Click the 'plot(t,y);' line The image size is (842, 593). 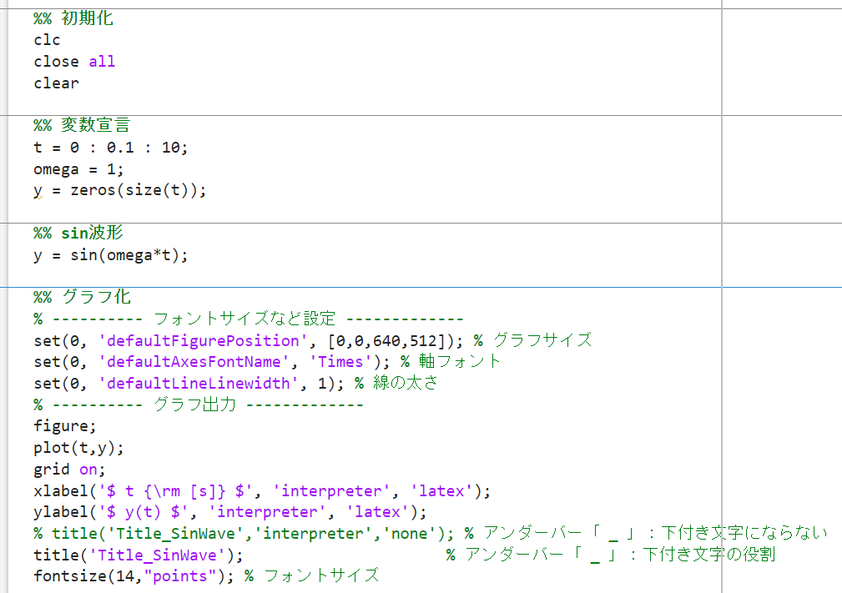(78, 448)
